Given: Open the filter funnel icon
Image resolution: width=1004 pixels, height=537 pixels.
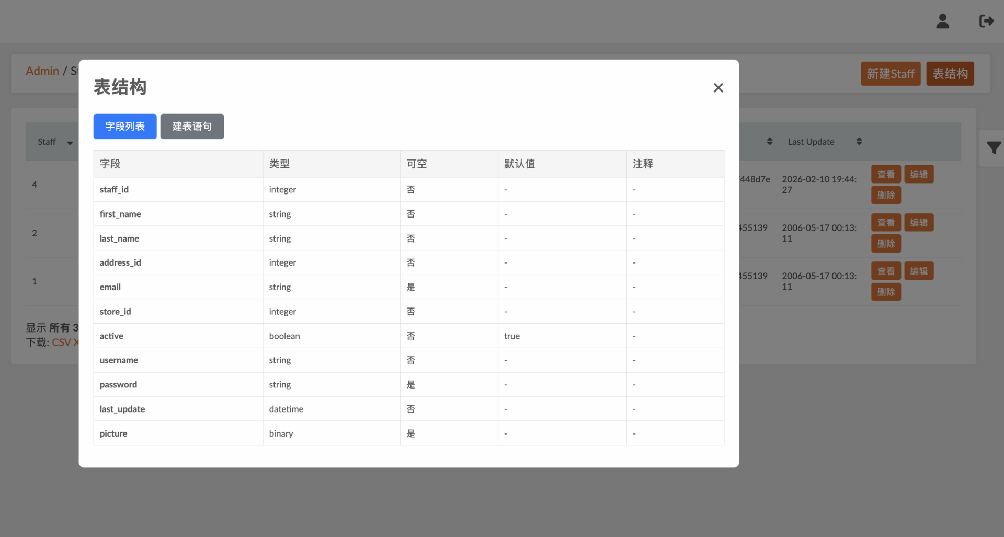Looking at the screenshot, I should (994, 148).
